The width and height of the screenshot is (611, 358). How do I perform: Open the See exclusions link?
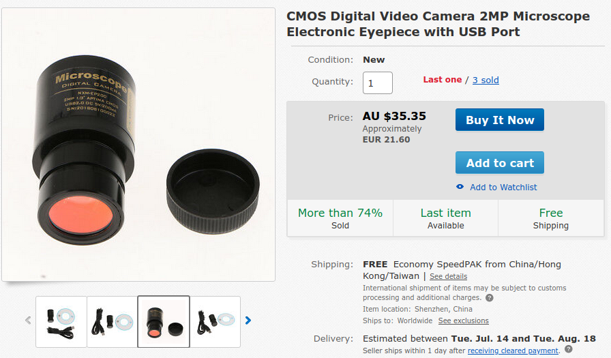[463, 320]
